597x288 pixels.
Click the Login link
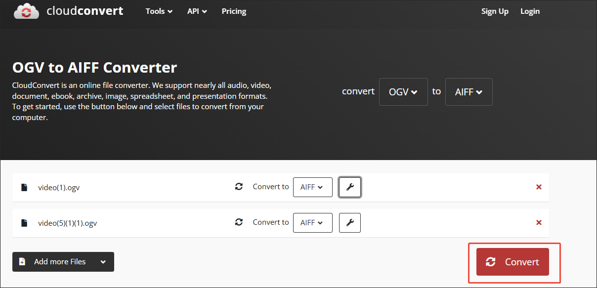coord(530,11)
